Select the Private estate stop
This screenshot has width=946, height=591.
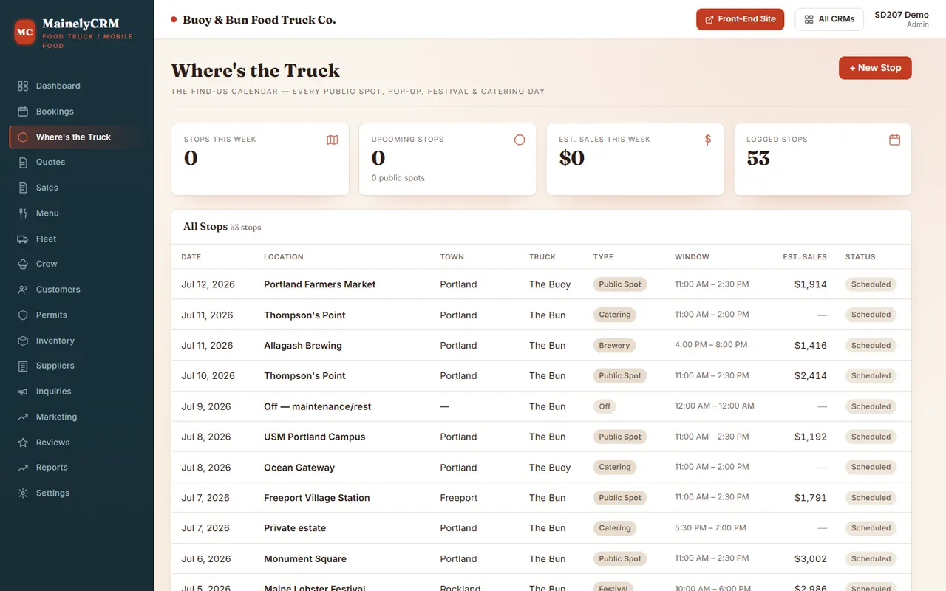tap(295, 528)
